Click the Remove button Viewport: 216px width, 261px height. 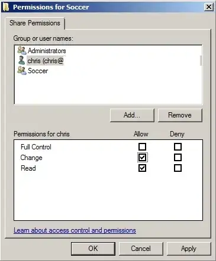(180, 115)
